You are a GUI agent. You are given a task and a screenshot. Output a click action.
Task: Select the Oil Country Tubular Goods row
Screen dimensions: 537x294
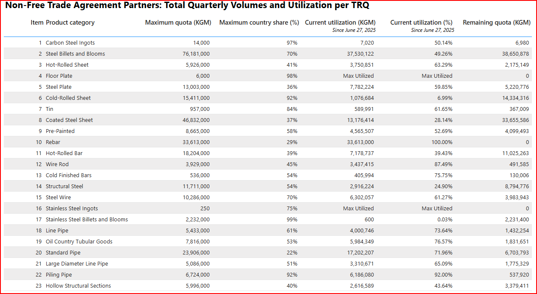(79, 241)
